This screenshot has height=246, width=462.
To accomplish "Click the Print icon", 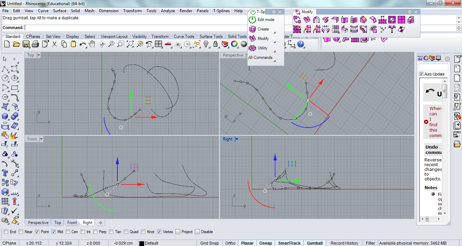I will coord(35,44).
